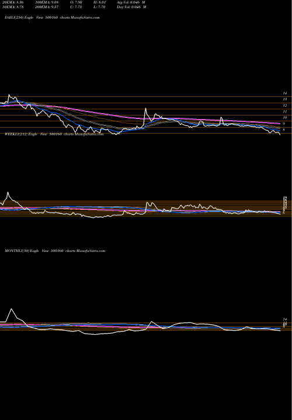Screen dimensions: 292x420
Task: Click the 10 label on daily price axis
Action: click(x=285, y=118)
